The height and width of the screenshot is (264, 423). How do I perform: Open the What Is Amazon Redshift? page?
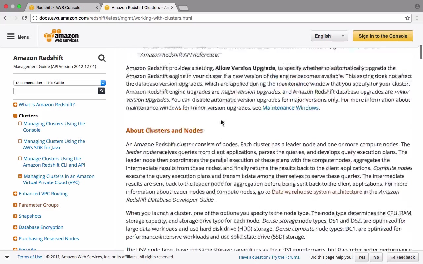pyautogui.click(x=47, y=105)
